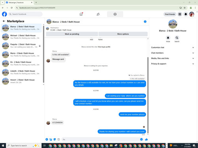Image resolution: width=198 pixels, height=148 pixels.
Task: Open the Groups icon in top navigation
Action: click(115, 14)
